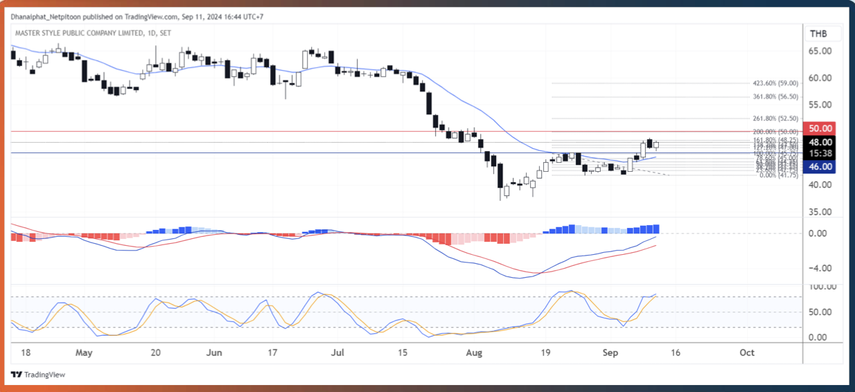Click the 19 date label on time axis

click(547, 353)
